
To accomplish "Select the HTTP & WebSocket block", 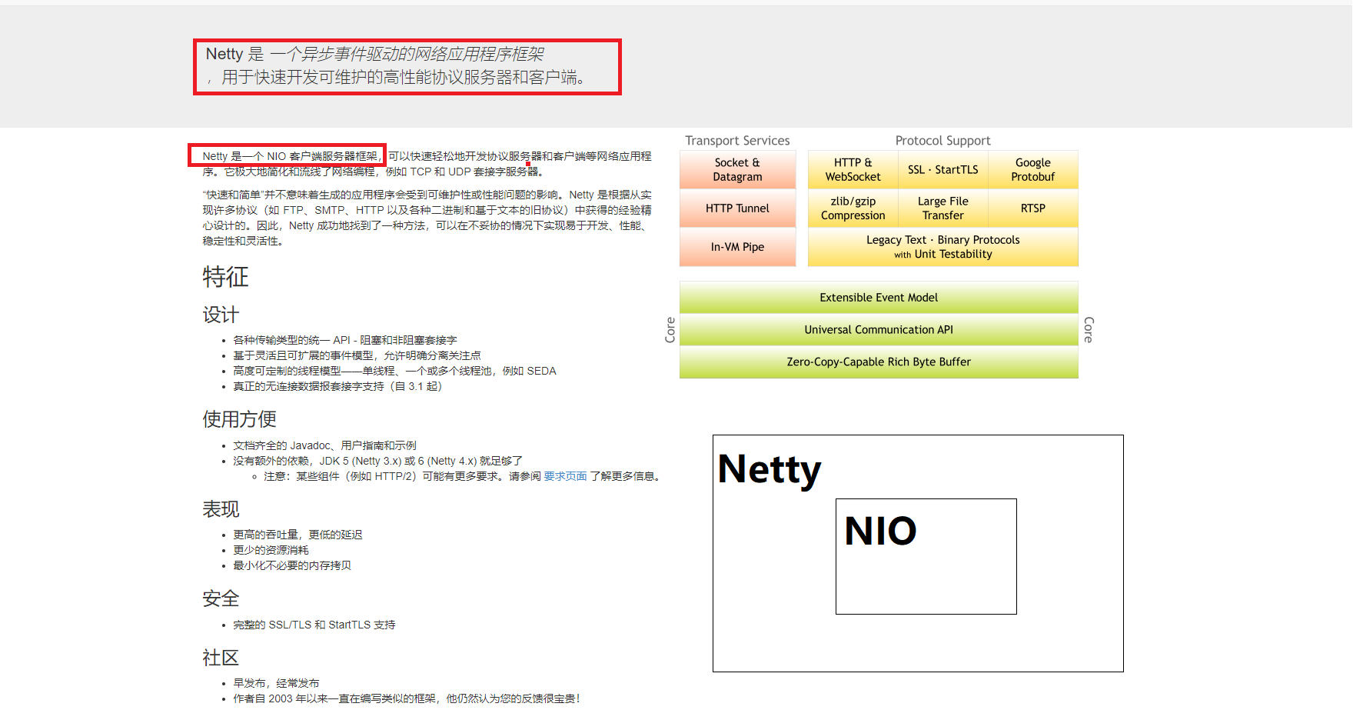I will pos(853,170).
